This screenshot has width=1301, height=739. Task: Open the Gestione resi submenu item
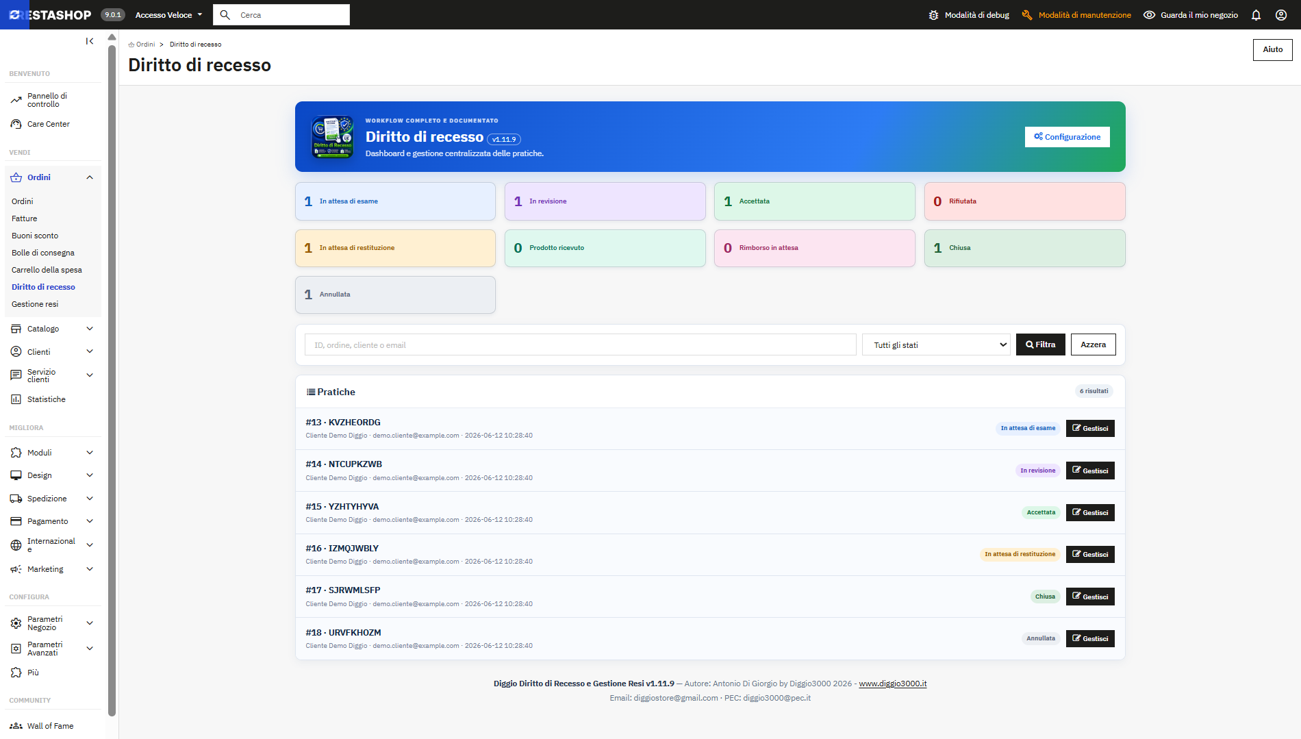[35, 304]
